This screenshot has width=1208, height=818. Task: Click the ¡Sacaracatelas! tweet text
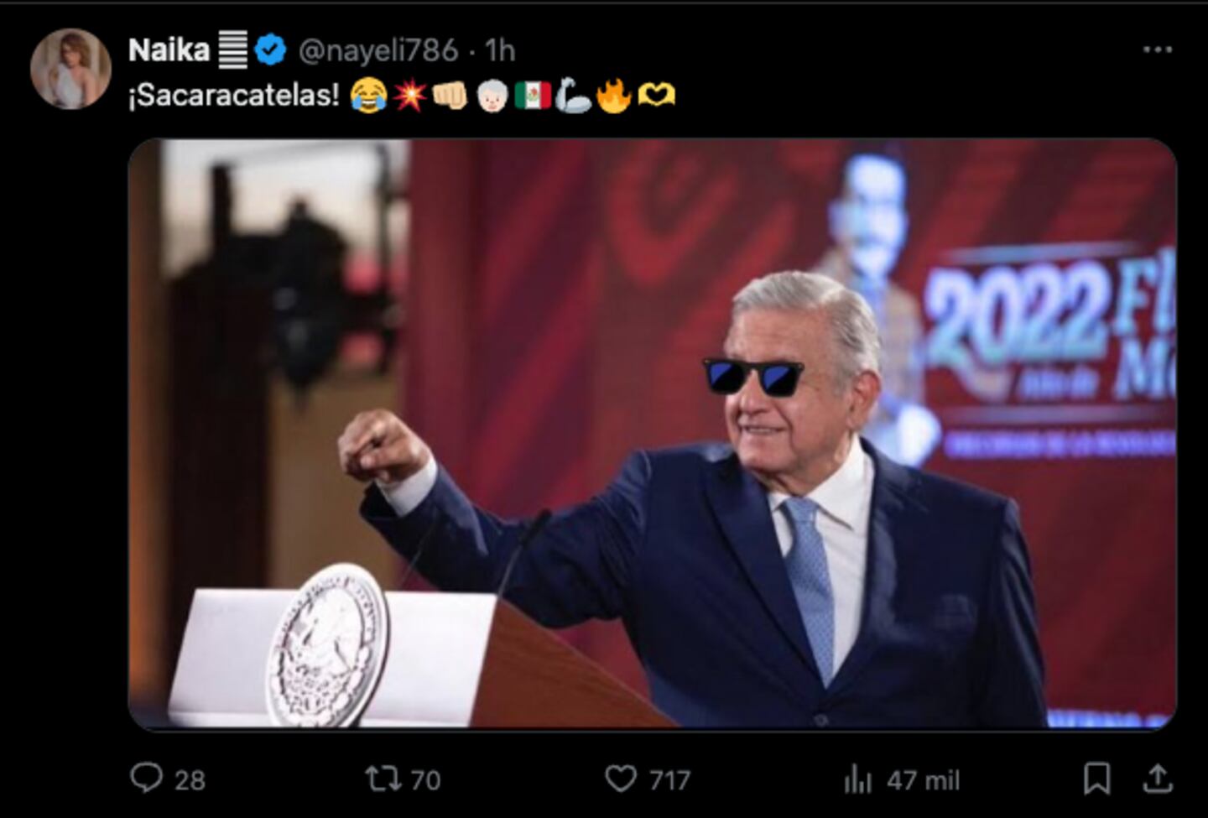pos(235,96)
